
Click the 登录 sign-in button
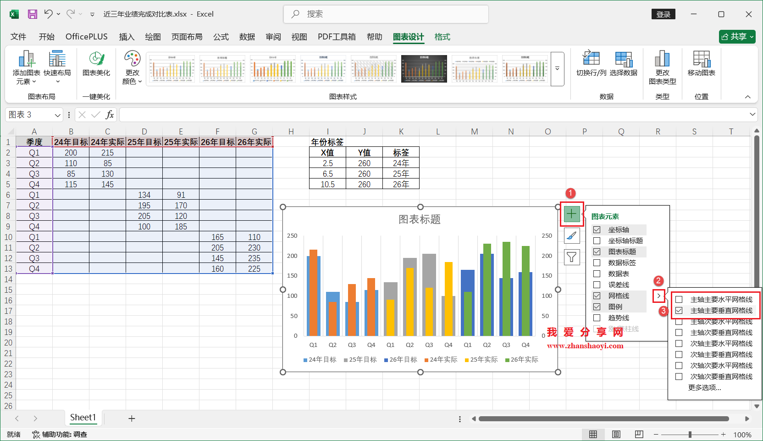click(x=663, y=14)
